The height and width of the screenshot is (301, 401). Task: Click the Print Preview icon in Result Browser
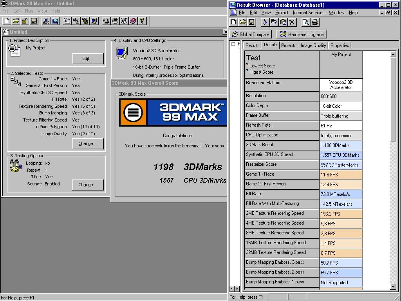point(305,22)
